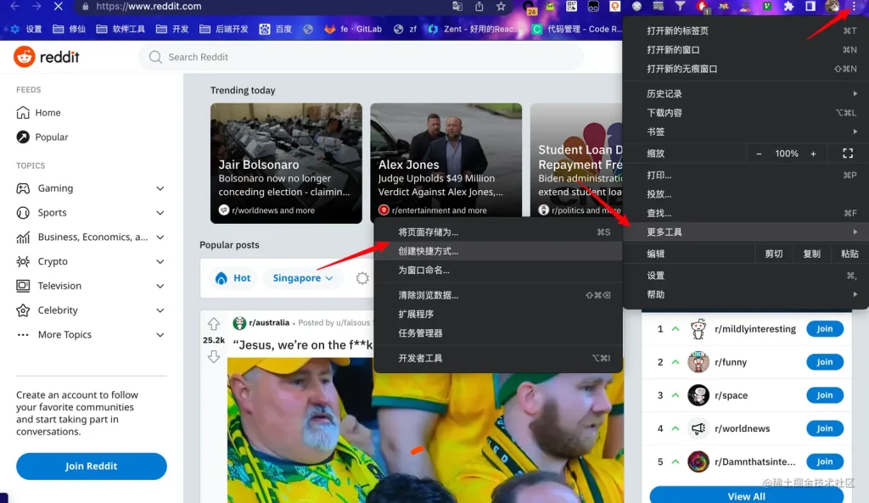The height and width of the screenshot is (503, 869).
Task: Bookmark page with star icon
Action: [x=501, y=6]
